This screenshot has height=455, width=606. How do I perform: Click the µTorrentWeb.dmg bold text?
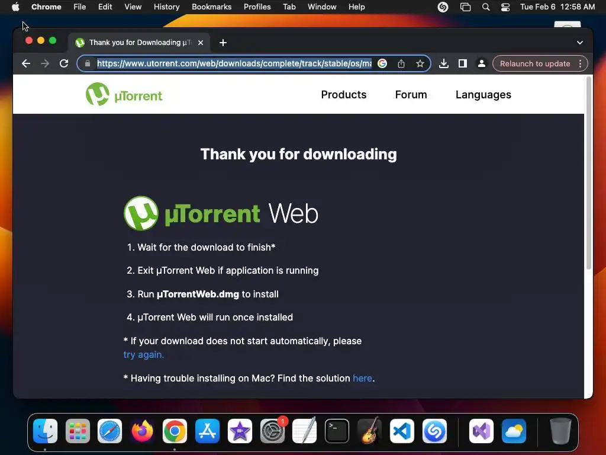(198, 294)
